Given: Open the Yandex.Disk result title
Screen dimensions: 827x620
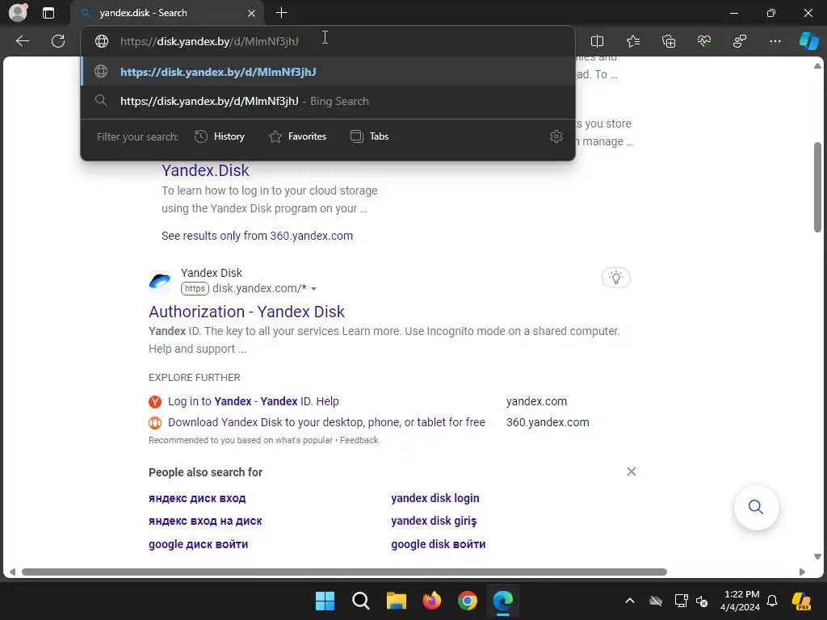Looking at the screenshot, I should click(205, 170).
